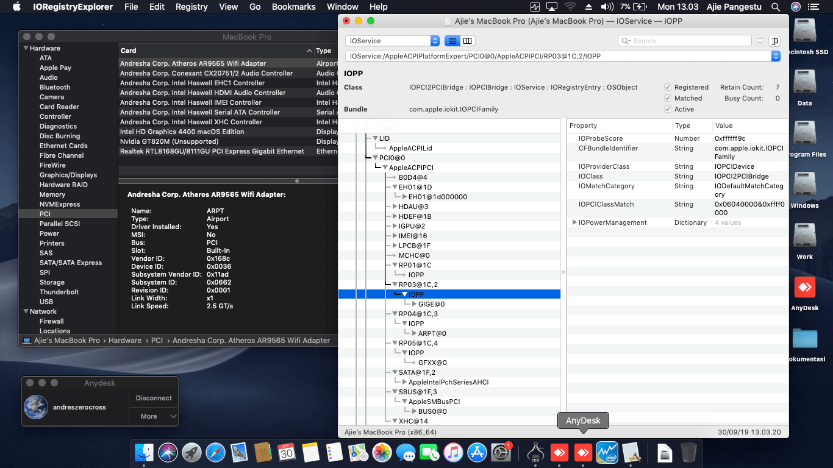Screen dimensions: 833x468
Task: Open Photos from the Dock
Action: click(x=382, y=452)
